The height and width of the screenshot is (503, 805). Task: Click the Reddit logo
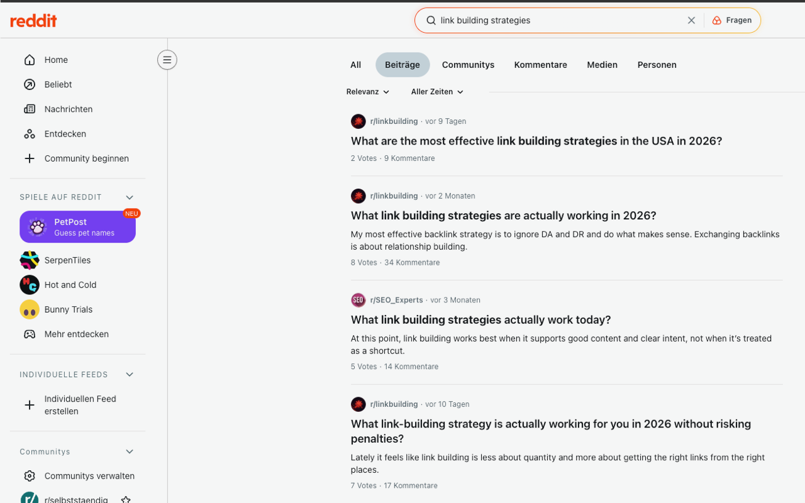click(33, 19)
